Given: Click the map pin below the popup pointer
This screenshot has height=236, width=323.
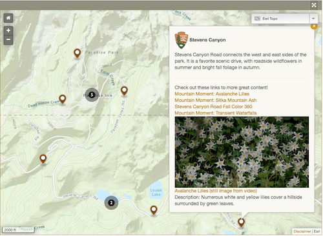Looking at the screenshot, I should tap(241, 222).
